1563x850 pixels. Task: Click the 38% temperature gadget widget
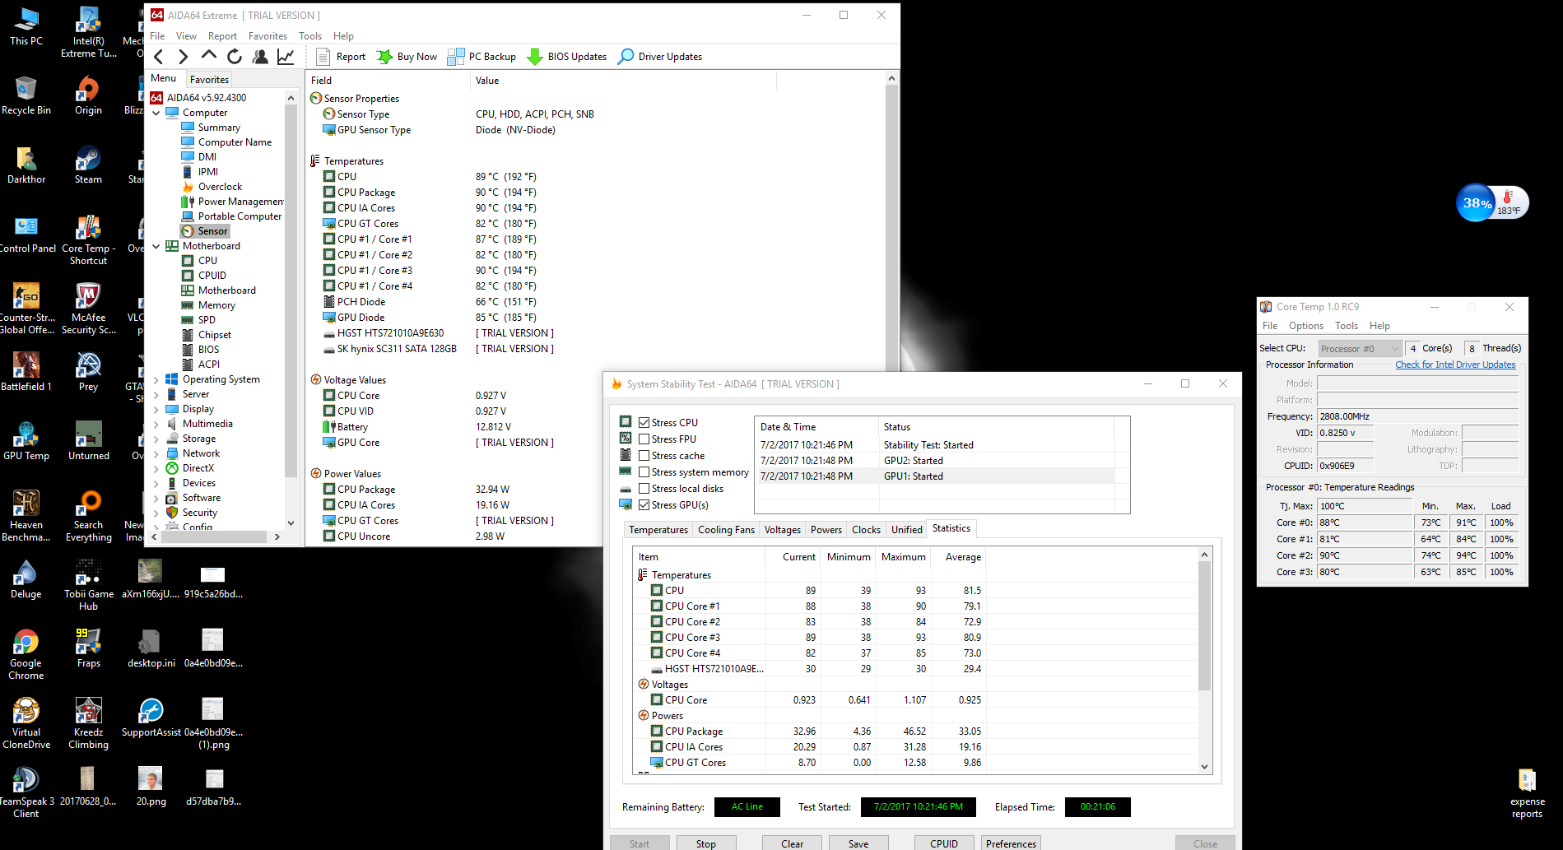pos(1492,202)
